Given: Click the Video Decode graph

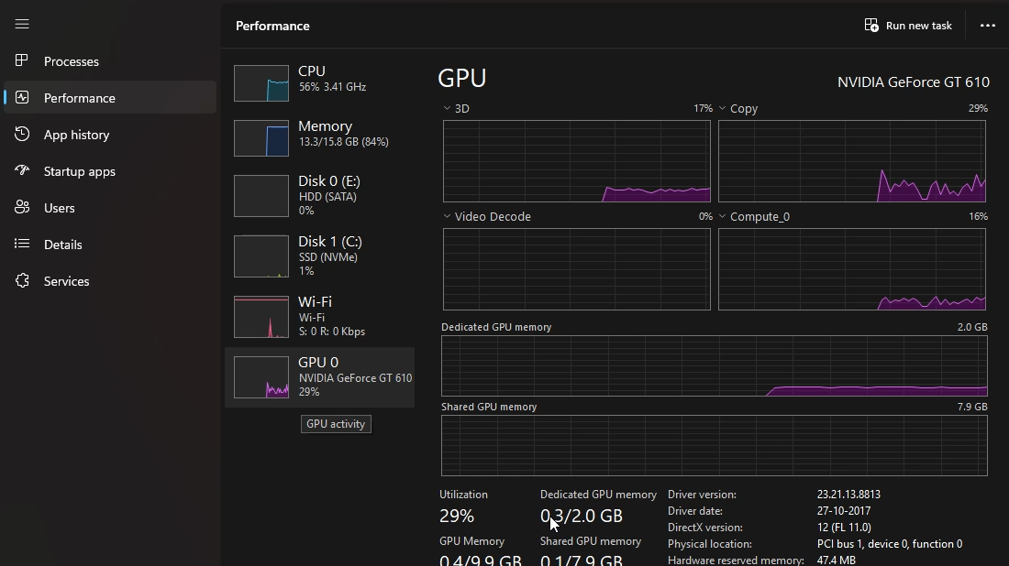Looking at the screenshot, I should click(x=577, y=269).
